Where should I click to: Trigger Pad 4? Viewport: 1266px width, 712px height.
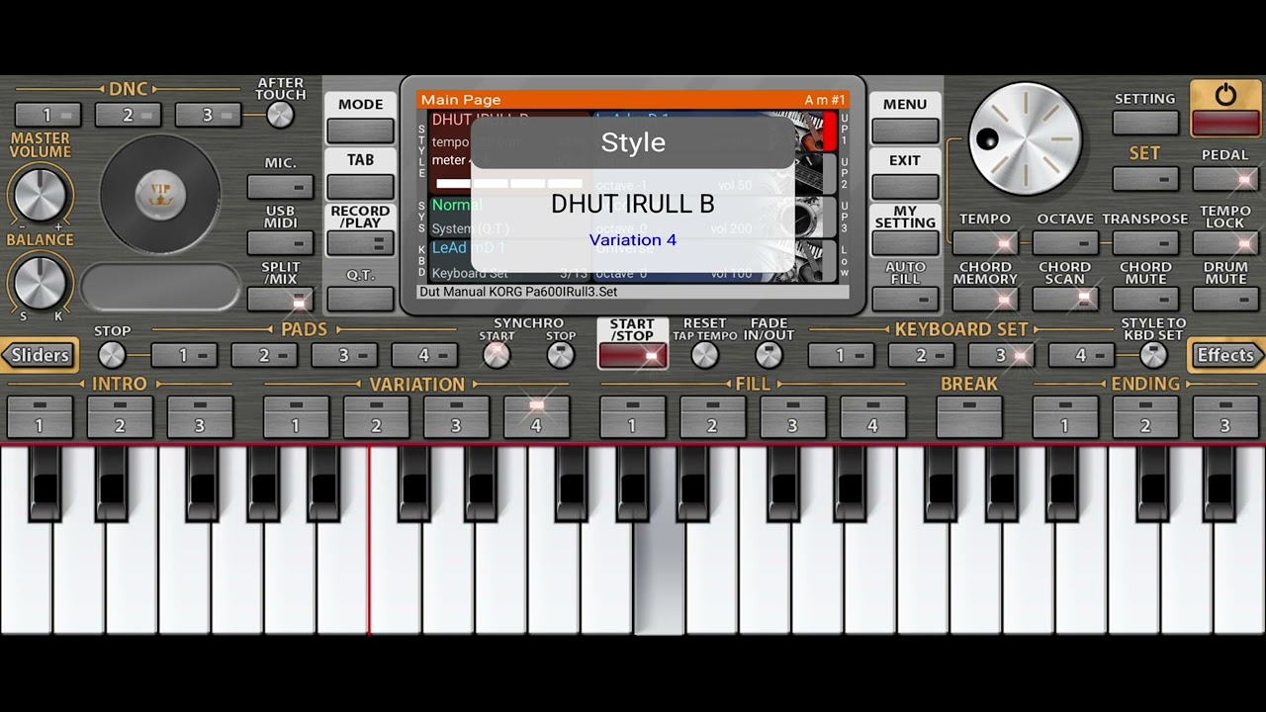[x=424, y=355]
